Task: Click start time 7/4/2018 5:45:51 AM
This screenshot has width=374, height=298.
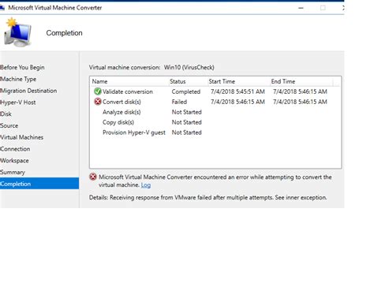Action: [x=237, y=91]
